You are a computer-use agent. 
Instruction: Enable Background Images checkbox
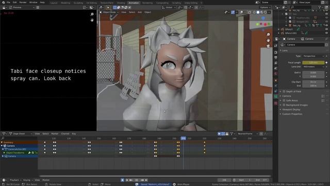284,105
